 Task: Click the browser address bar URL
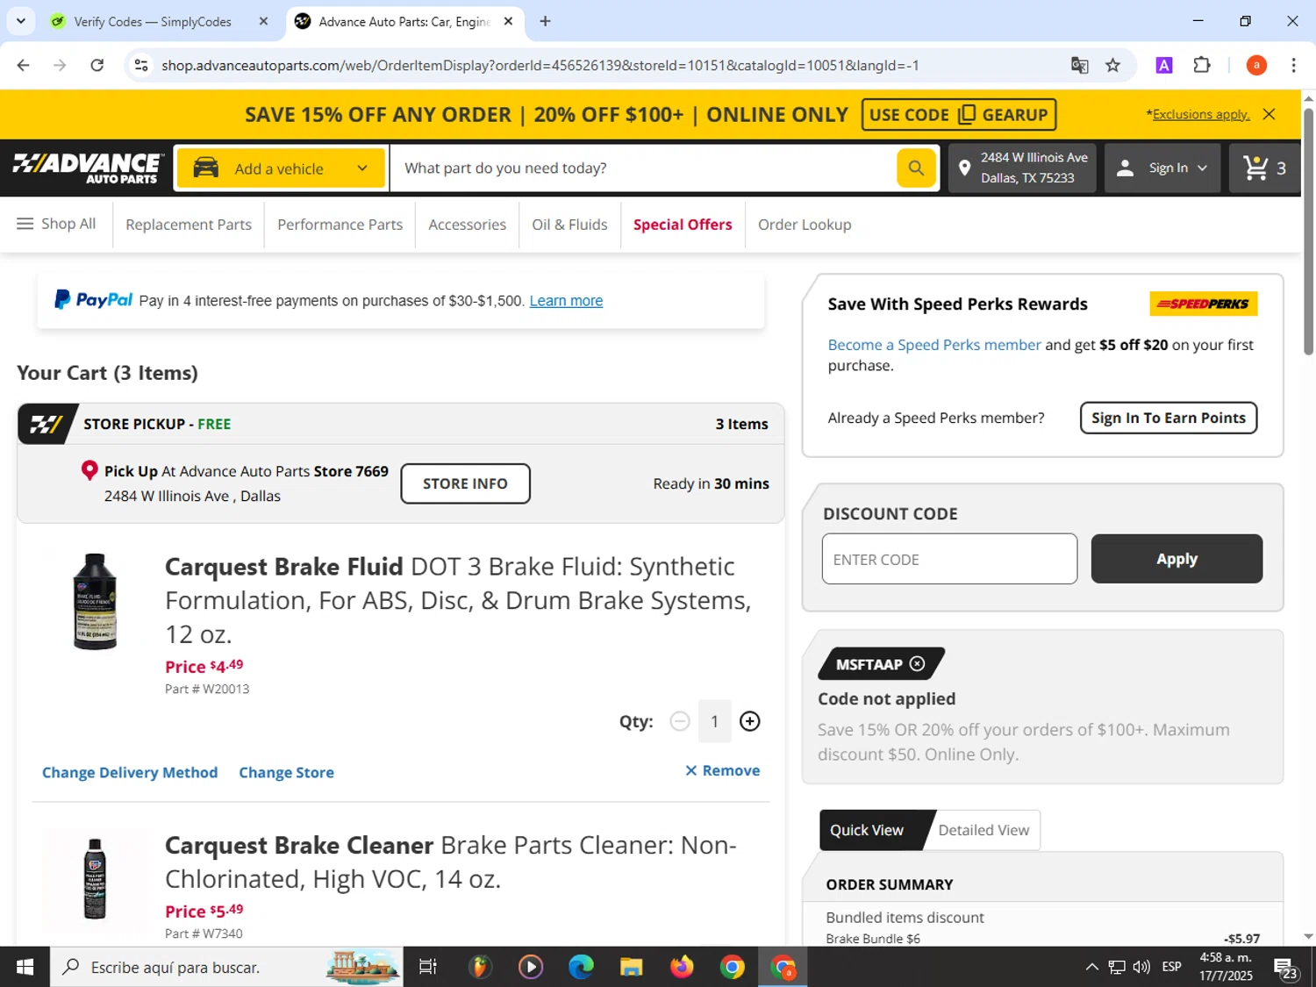pos(540,65)
